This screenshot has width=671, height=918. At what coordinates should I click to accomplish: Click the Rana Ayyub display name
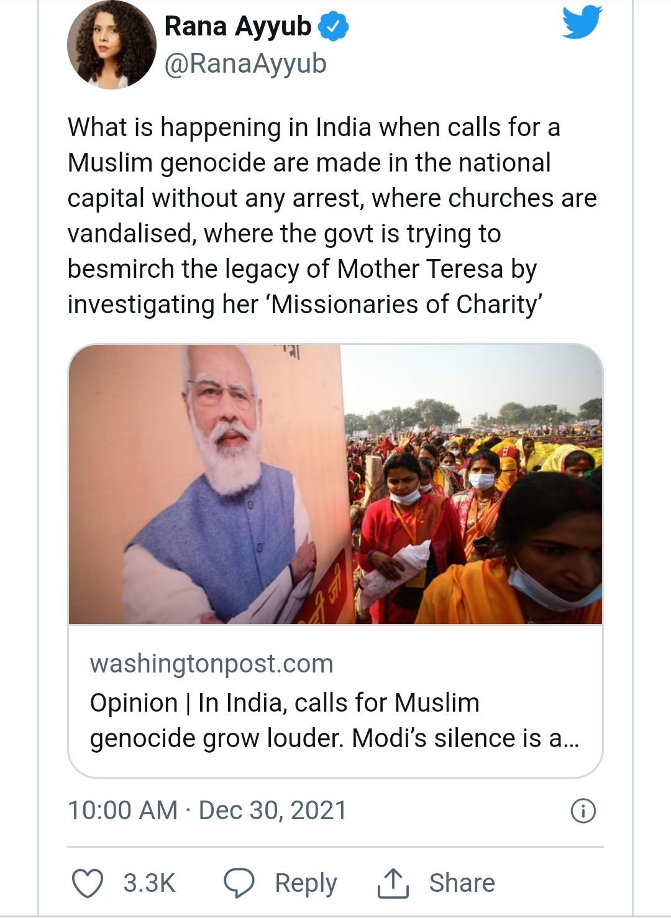pyautogui.click(x=238, y=27)
